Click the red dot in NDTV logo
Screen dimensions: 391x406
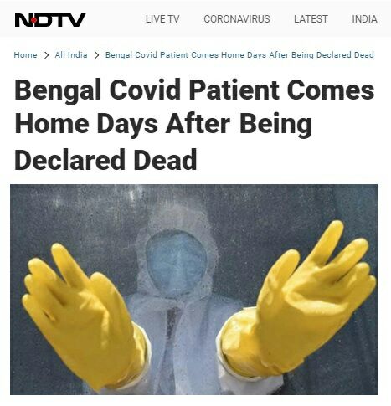pos(34,20)
